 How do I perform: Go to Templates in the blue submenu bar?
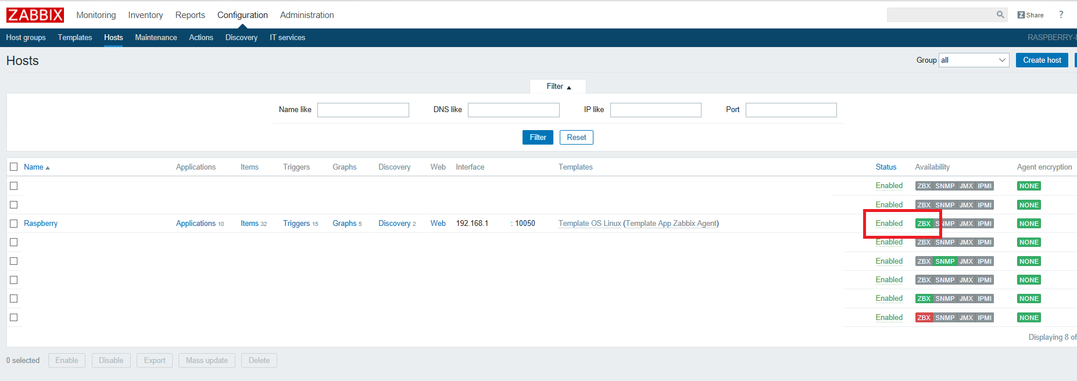[75, 38]
